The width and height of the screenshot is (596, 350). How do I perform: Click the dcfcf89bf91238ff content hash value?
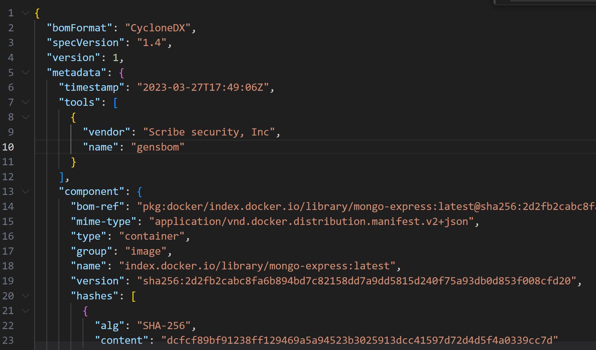click(x=360, y=340)
